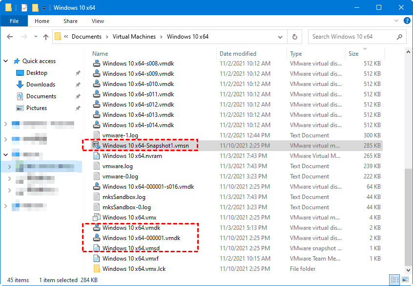Screen dimensions: 413x286
Task: Click the Snapshot1.vmsn snapshot file icon
Action: click(97, 145)
